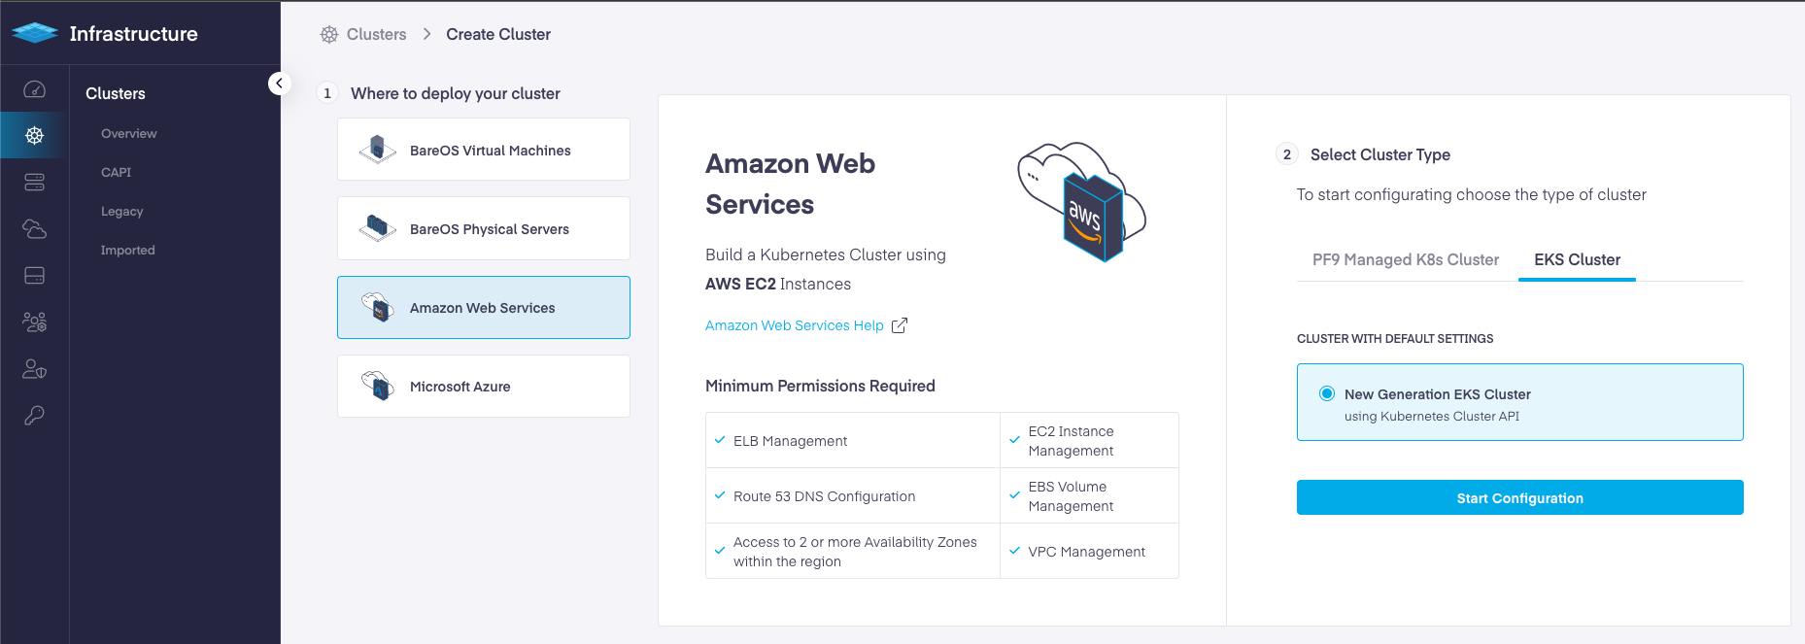Open the user shield icon in sidebar
1805x644 pixels.
pyautogui.click(x=34, y=369)
